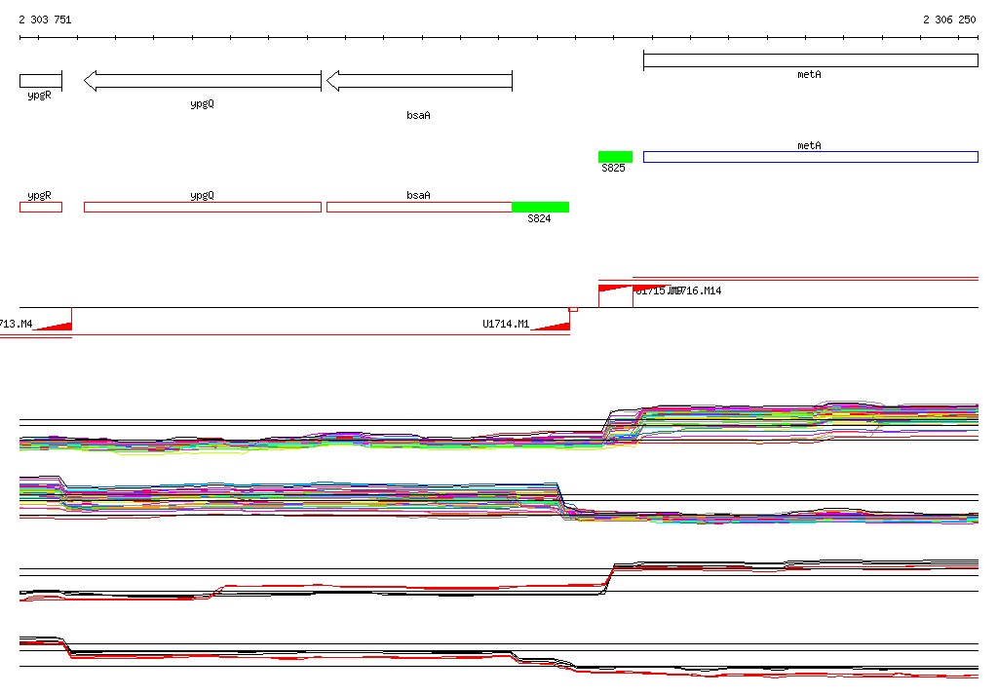Viewport: 998px width, 696px height.
Task: Click the metA label under the black box
Action: tap(809, 74)
